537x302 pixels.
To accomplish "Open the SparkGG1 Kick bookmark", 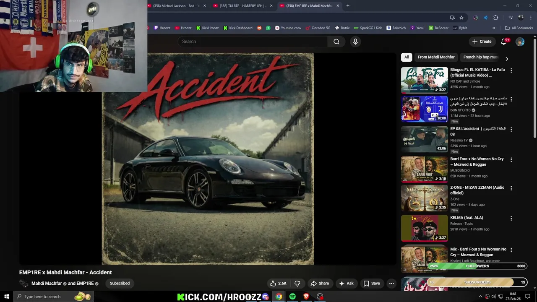I will (368, 28).
